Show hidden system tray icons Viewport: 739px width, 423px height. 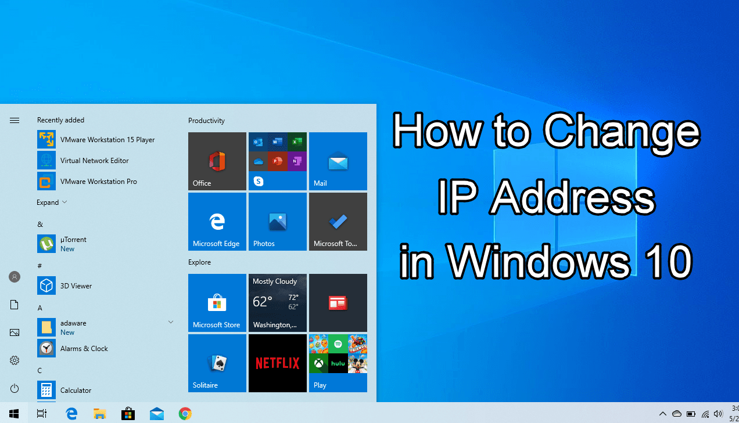click(662, 414)
